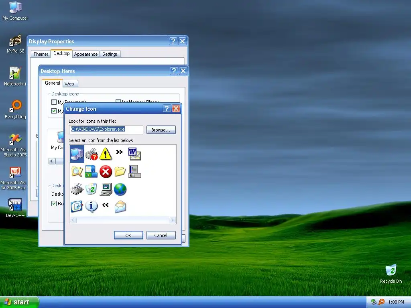Open the Windows start menu

[x=19, y=302]
